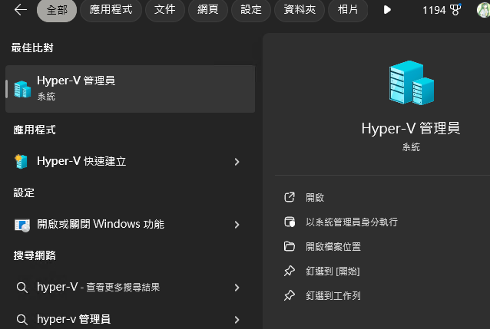This screenshot has height=329, width=490.
Task: Click the folder icon beside 開啟檔案位置
Action: 290,246
